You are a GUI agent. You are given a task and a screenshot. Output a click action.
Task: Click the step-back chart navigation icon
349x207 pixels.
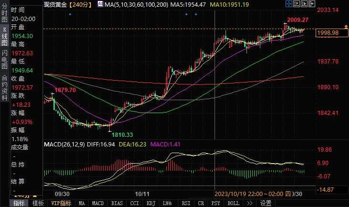point(297,4)
